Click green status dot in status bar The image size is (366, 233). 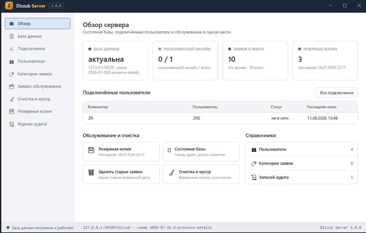coord(8,228)
